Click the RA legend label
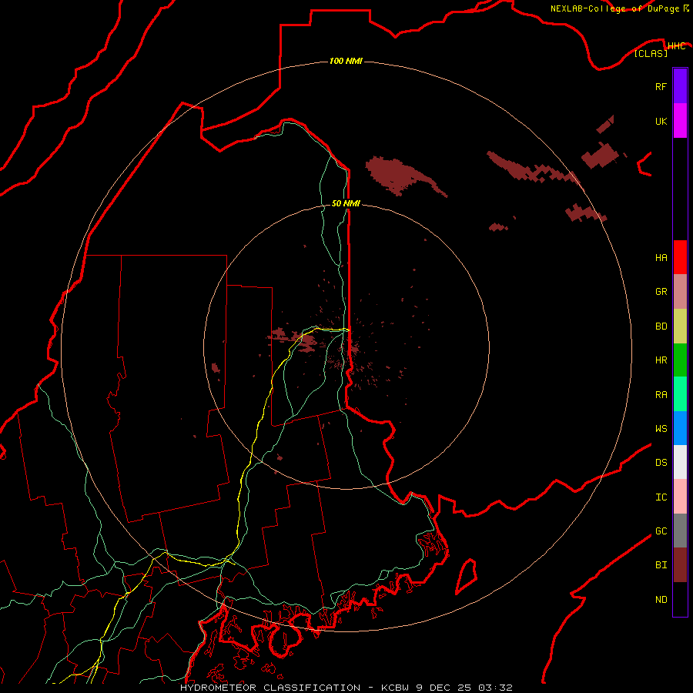The width and height of the screenshot is (693, 693). pos(661,395)
